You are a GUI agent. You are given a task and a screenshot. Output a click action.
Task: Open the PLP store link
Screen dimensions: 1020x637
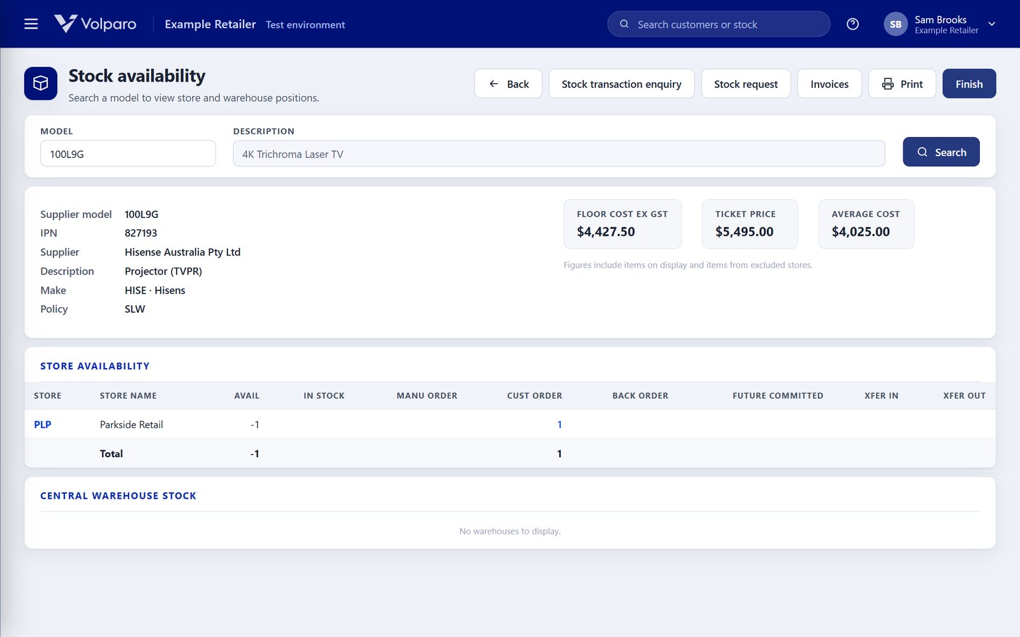(43, 424)
